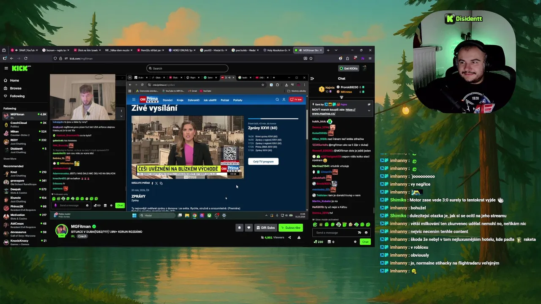Open CzechCloud channel in sidebar
Image resolution: width=541 pixels, height=304 pixels.
(25, 124)
